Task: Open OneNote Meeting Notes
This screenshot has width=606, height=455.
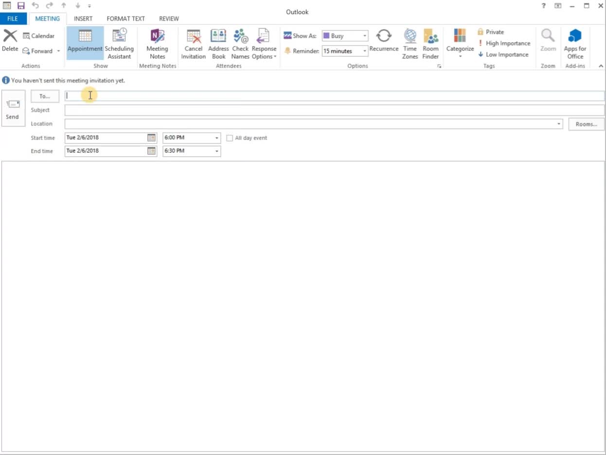Action: 157,43
